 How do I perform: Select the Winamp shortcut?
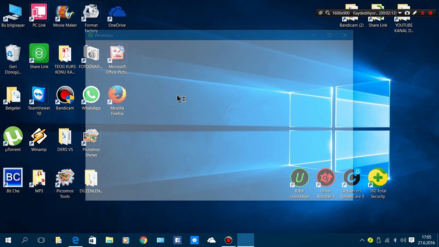pyautogui.click(x=39, y=140)
